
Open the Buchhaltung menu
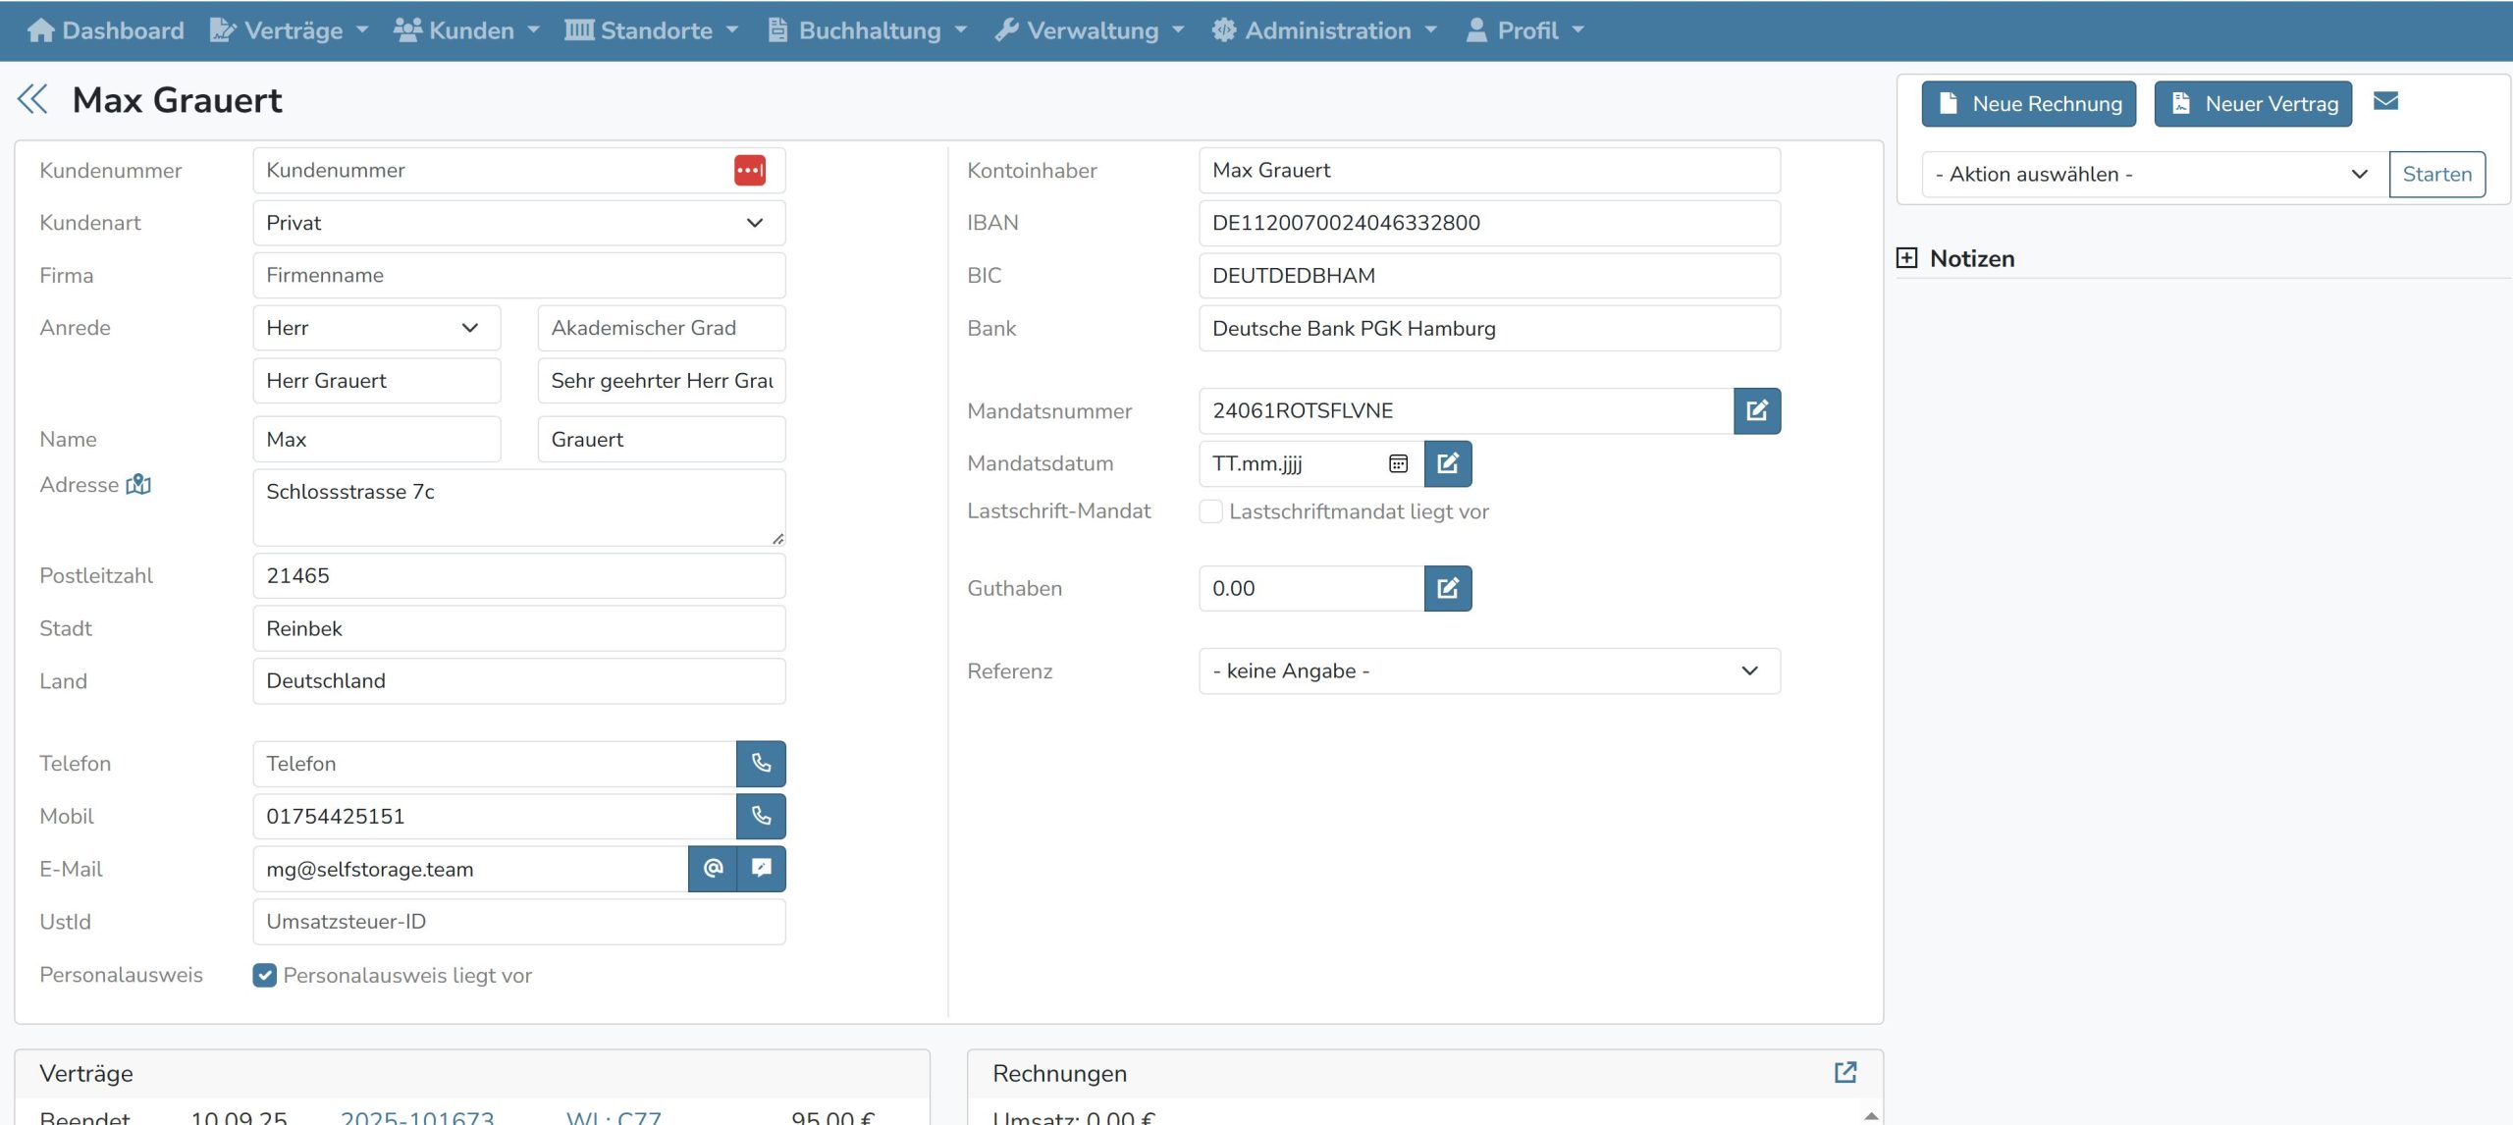point(868,30)
